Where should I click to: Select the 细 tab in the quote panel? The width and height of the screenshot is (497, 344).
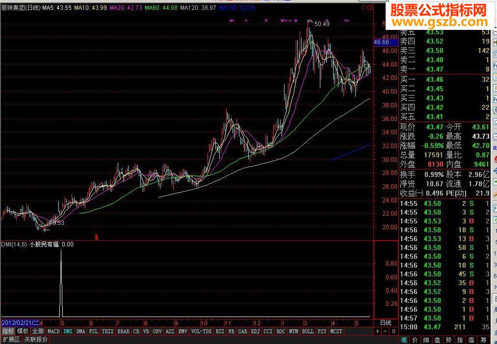click(426, 340)
